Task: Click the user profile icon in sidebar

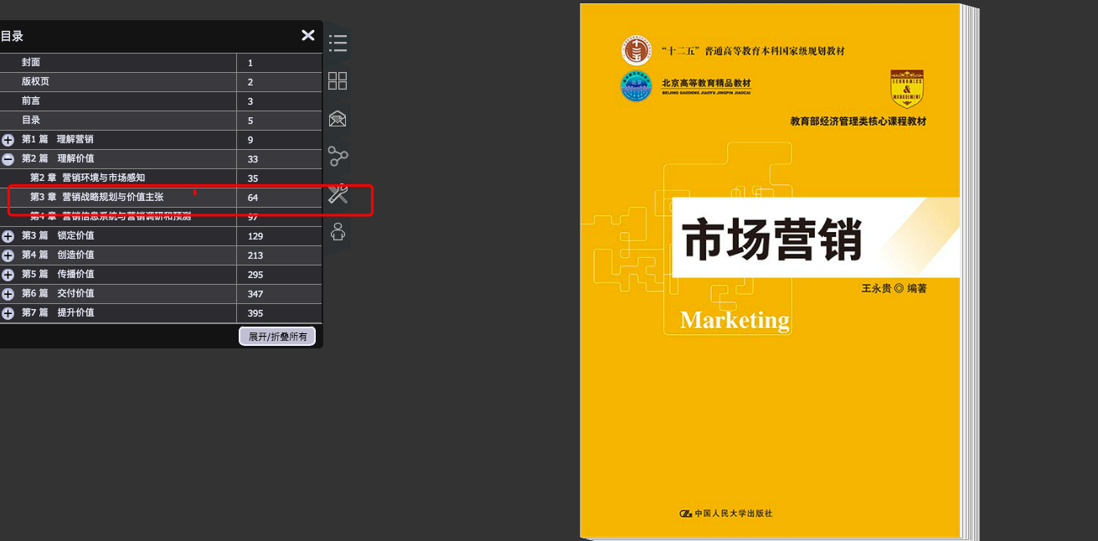Action: [x=338, y=232]
